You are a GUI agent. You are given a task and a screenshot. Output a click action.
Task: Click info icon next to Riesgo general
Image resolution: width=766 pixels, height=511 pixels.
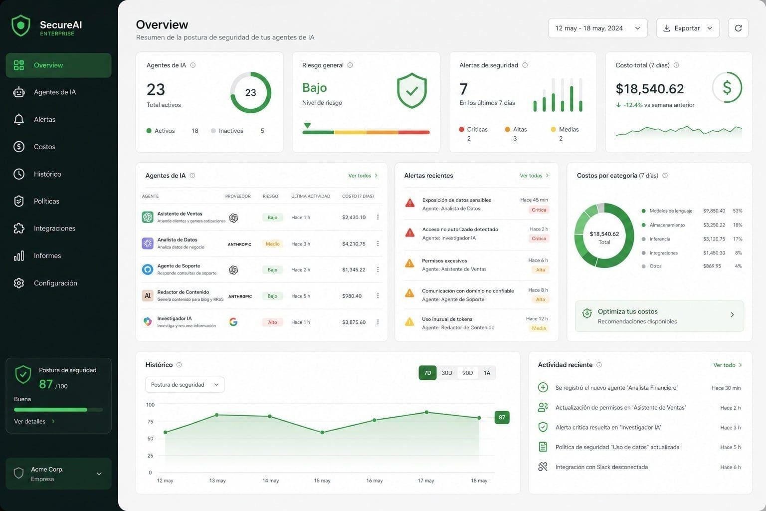[x=350, y=65]
